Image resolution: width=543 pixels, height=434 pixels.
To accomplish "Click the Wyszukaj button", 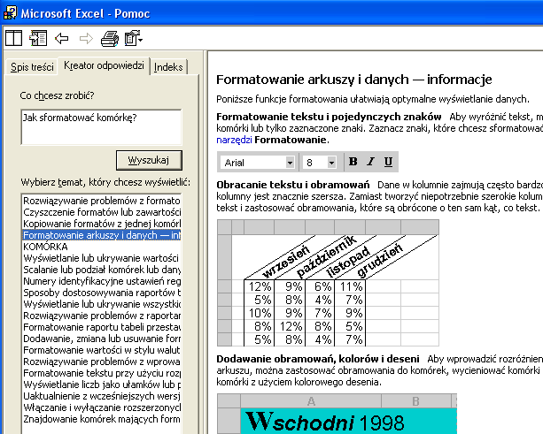I will coord(149,160).
